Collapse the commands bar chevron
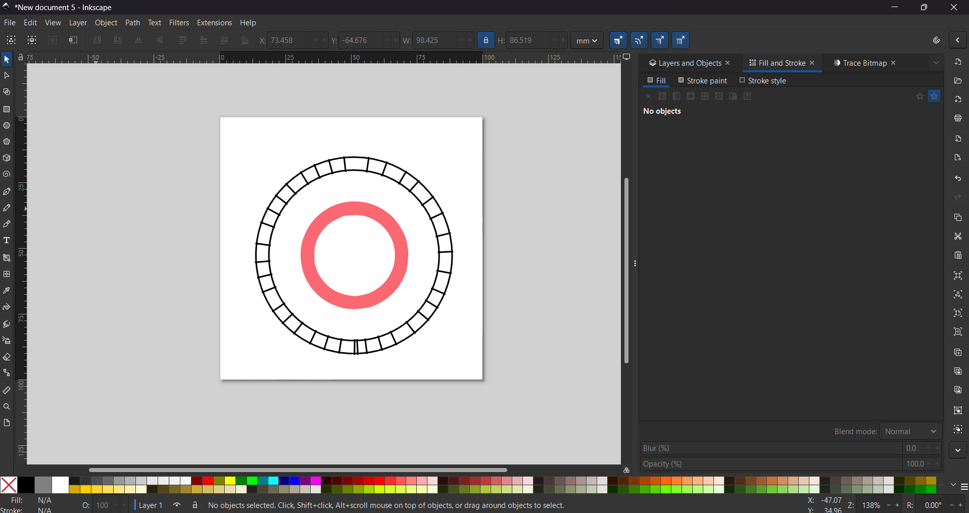 coord(958,40)
